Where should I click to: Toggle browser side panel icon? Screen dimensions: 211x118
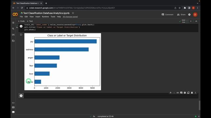pyautogui.click(x=189, y=8)
